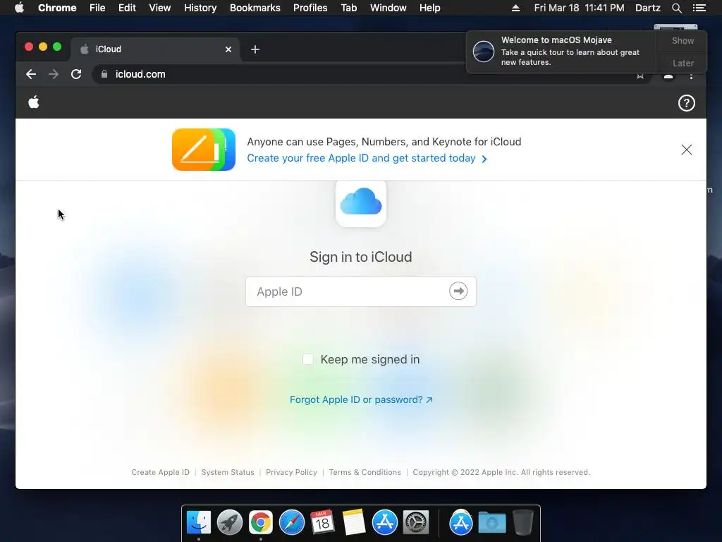Screen dimensions: 722x542
Task: Open the View menu
Action: pos(160,8)
